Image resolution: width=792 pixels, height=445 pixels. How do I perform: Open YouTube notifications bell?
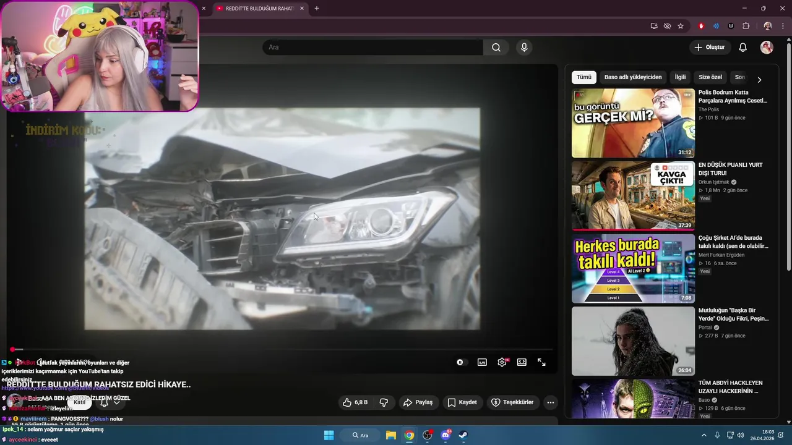pyautogui.click(x=743, y=48)
